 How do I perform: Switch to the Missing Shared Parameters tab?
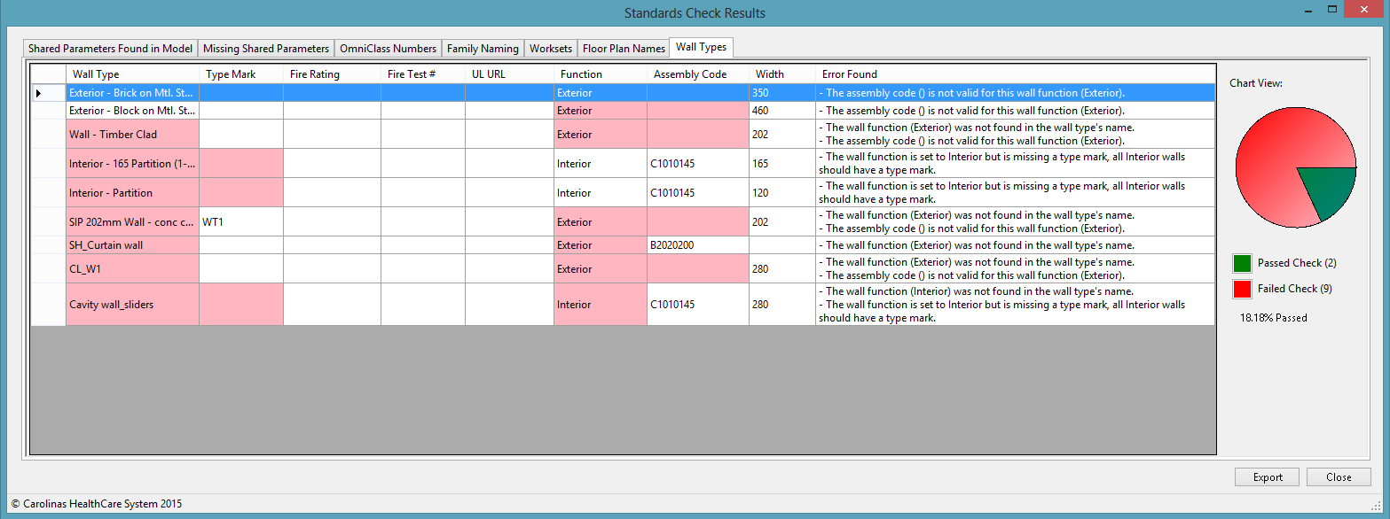coord(265,48)
